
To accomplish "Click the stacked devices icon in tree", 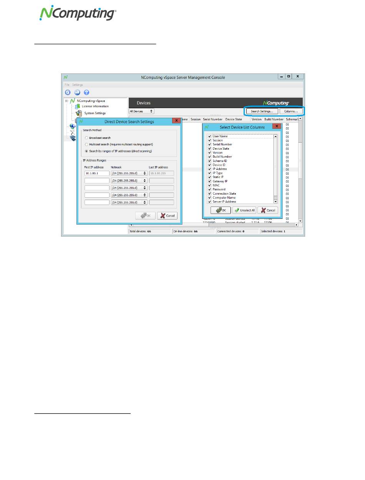I will point(72,138).
